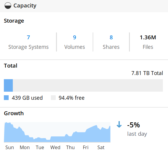Click the Capacity half-circle icon

[8, 6]
